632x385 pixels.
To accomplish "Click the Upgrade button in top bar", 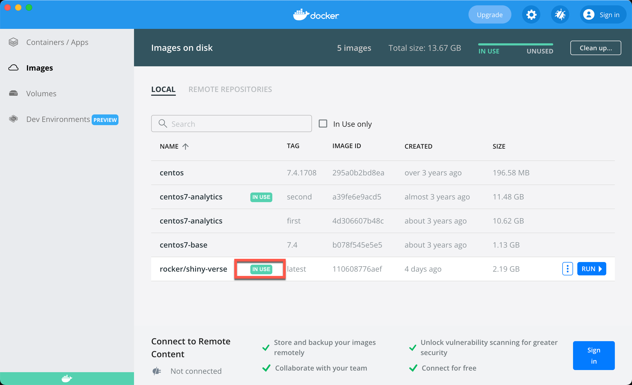I will (x=490, y=14).
